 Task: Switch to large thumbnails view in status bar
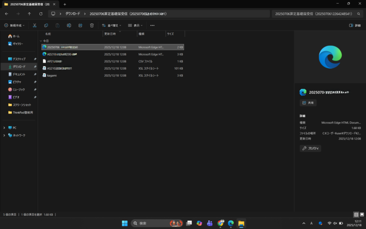point(361,214)
